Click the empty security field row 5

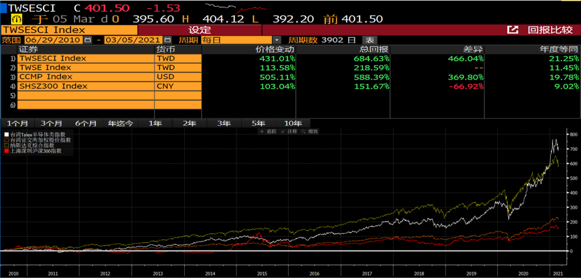pos(86,96)
